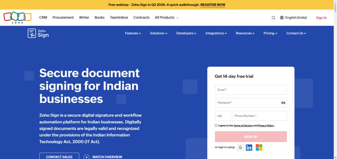Image resolution: width=337 pixels, height=159 pixels.
Task: Click the Sign In link
Action: coord(321,18)
